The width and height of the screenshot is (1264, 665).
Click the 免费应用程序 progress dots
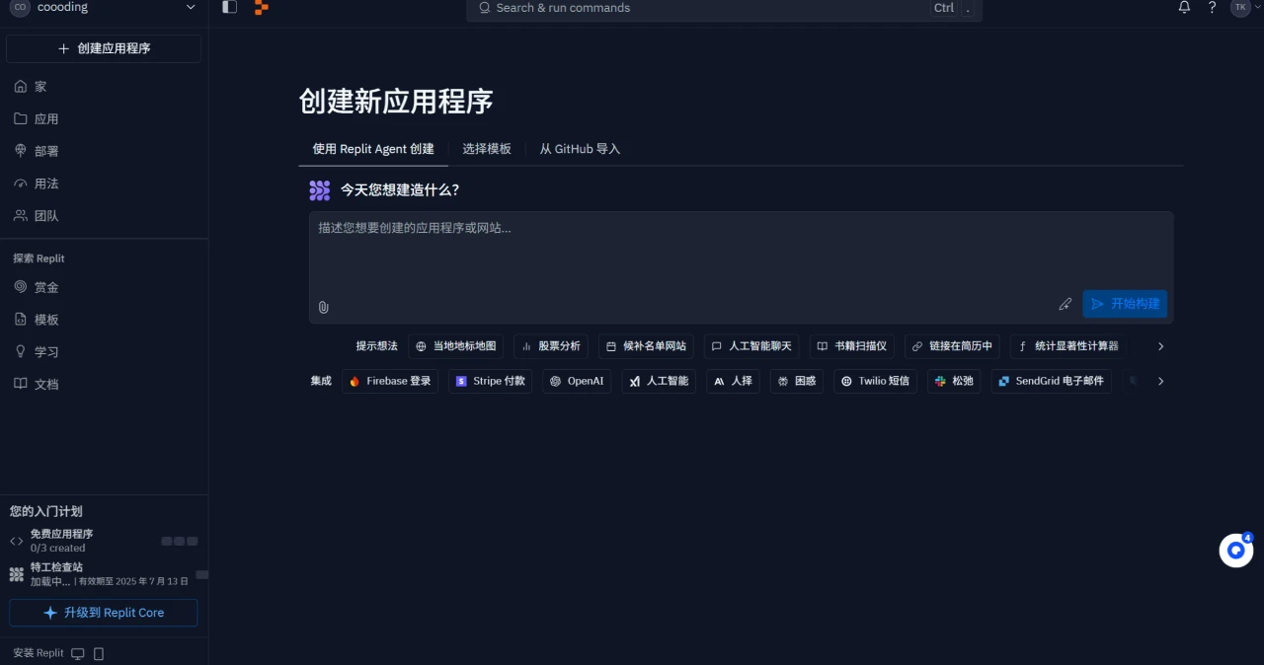tap(178, 541)
